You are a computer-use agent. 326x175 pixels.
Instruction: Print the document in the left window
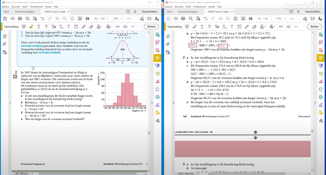[20, 19]
